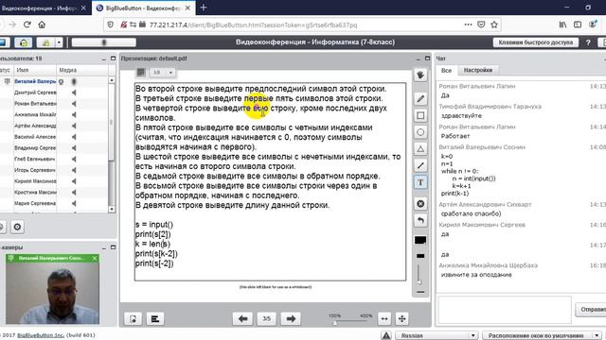This screenshot has height=340, width=606.
Task: Go to the next slide
Action: coord(291,319)
